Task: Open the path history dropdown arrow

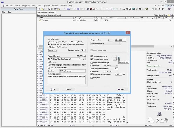Action: pyautogui.click(x=83, y=59)
